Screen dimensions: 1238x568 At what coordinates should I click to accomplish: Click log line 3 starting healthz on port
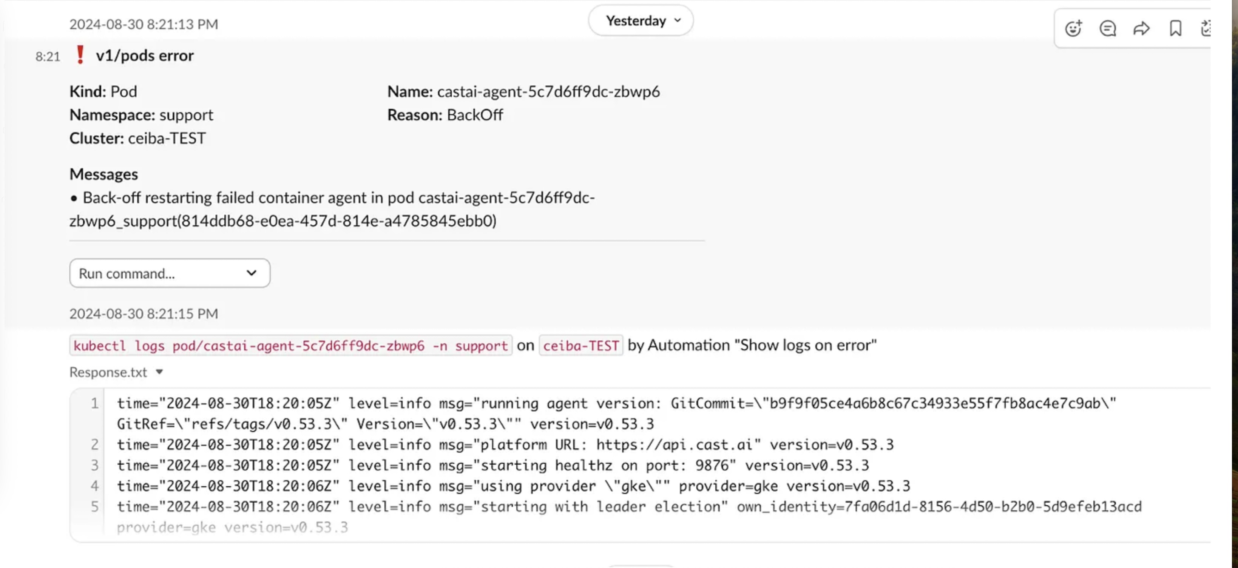[x=493, y=465]
